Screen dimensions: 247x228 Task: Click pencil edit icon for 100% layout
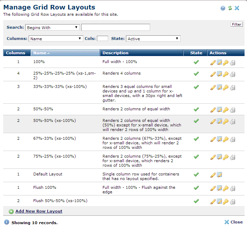click(x=213, y=63)
